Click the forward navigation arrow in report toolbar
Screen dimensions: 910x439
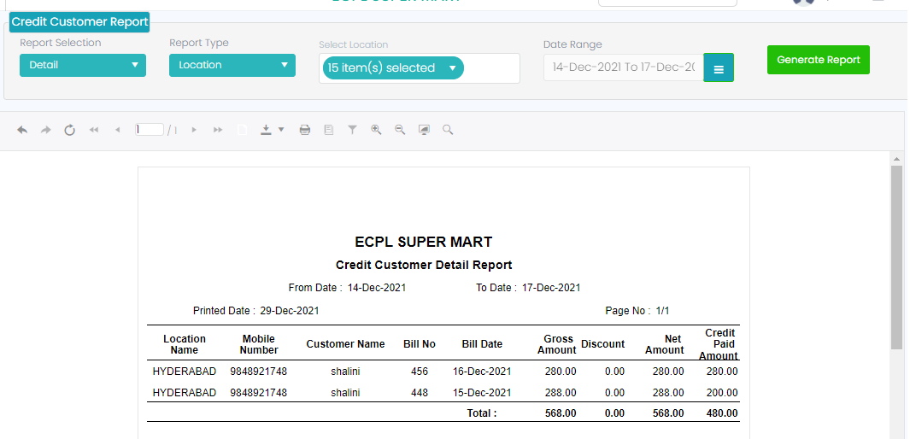[46, 130]
